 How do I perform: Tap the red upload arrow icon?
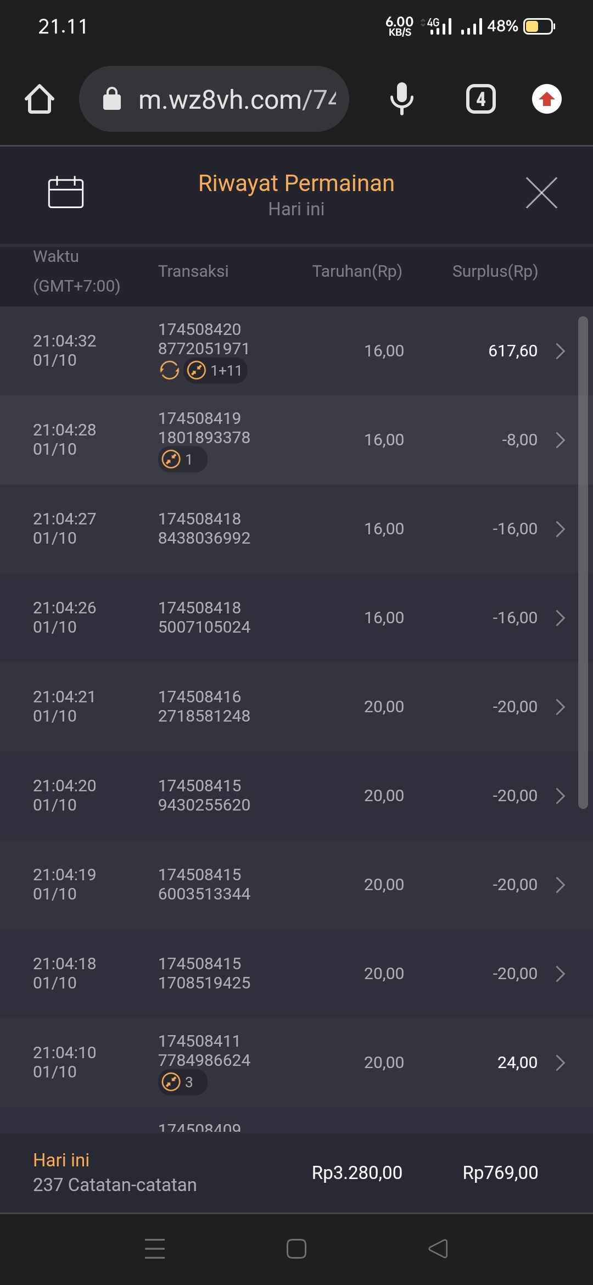pos(546,99)
